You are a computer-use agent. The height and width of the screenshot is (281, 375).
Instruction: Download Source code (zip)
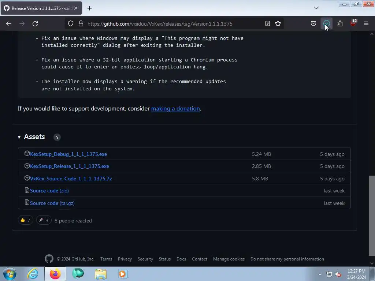(x=49, y=191)
